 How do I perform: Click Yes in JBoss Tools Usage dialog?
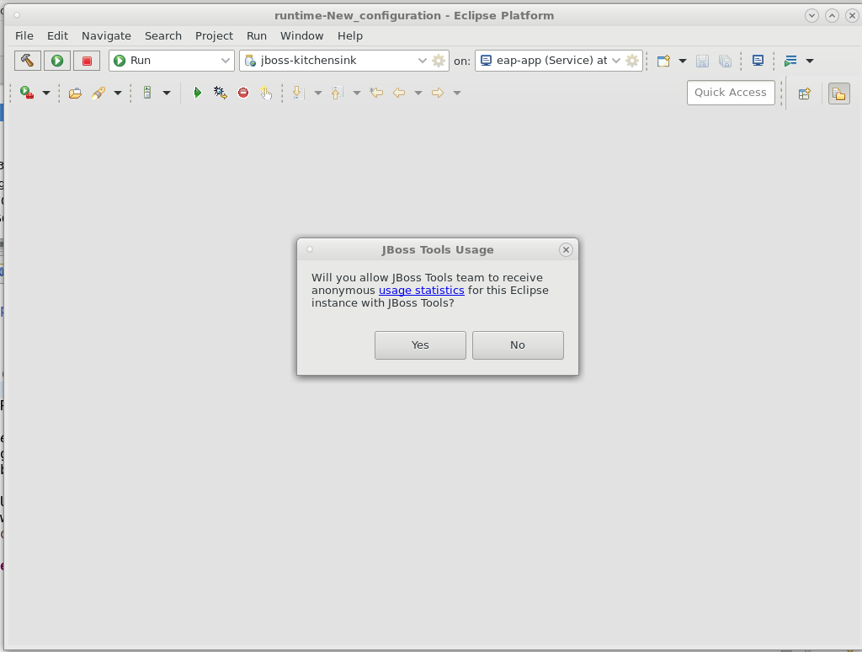(x=420, y=345)
